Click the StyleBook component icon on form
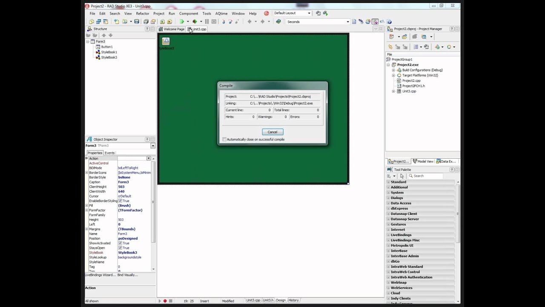545x307 pixels. point(166,41)
